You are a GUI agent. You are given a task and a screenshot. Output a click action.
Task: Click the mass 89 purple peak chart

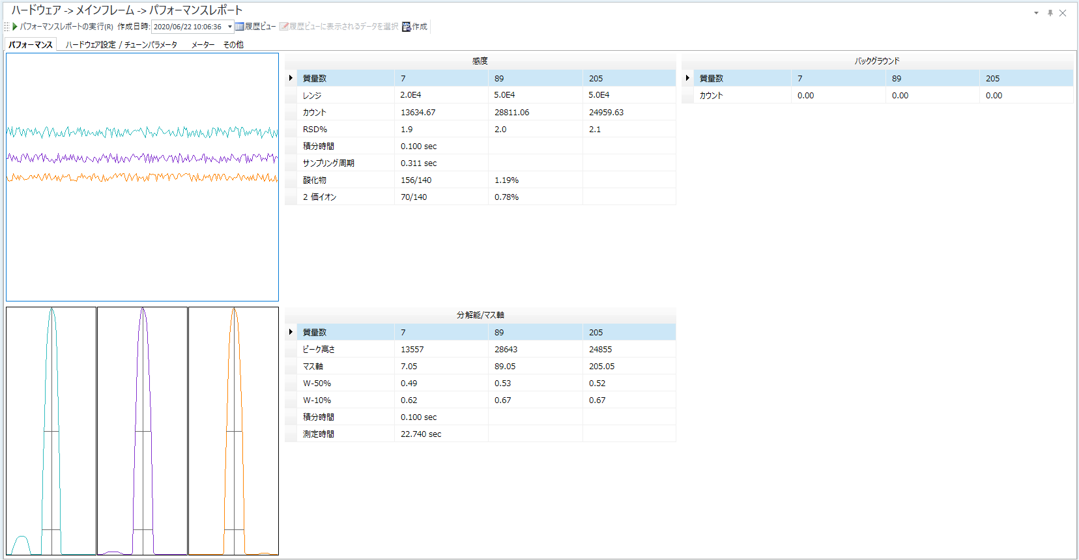pyautogui.click(x=142, y=431)
